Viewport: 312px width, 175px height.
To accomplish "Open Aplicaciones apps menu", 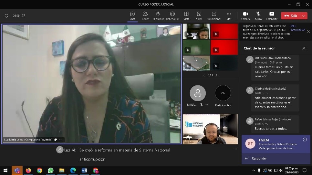I will pos(214,14).
